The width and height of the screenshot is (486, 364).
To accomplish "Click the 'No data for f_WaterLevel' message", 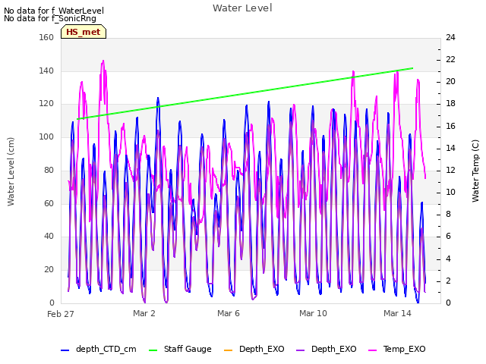I will click(x=54, y=11).
